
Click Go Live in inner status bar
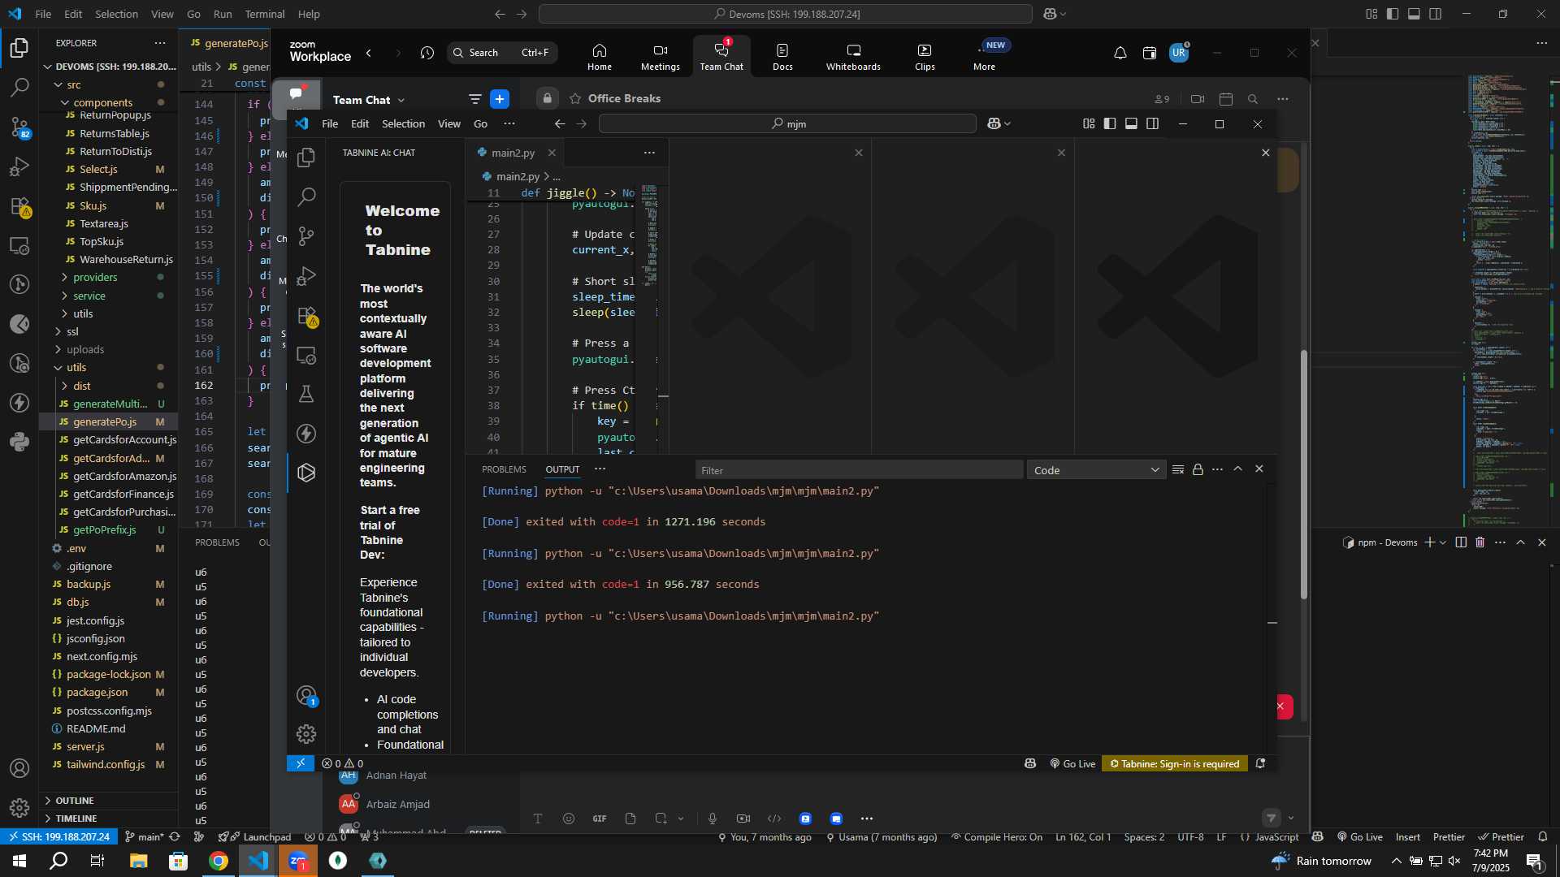click(x=1072, y=764)
